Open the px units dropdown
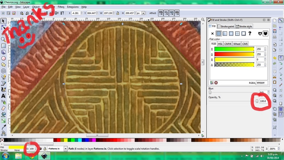Screen dimensions: 284x160 [143, 13]
